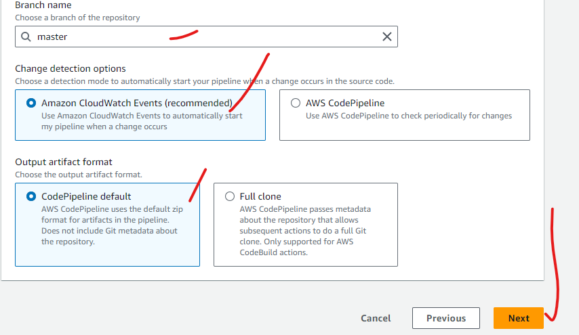Screen dimensions: 579x335
Task: Click 'check periodically for changes' description
Action: click(x=409, y=116)
